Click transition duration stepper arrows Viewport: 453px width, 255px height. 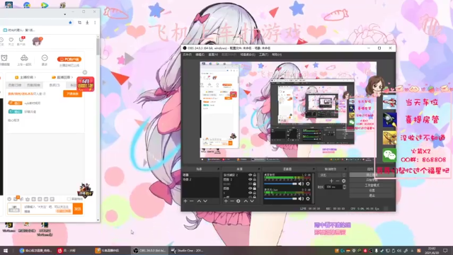(x=344, y=187)
